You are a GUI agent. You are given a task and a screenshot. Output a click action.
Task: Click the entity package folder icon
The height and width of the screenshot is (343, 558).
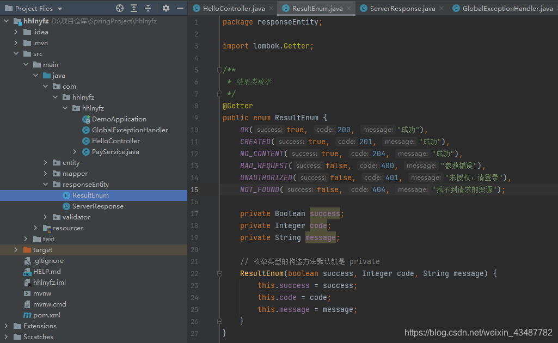click(x=57, y=163)
